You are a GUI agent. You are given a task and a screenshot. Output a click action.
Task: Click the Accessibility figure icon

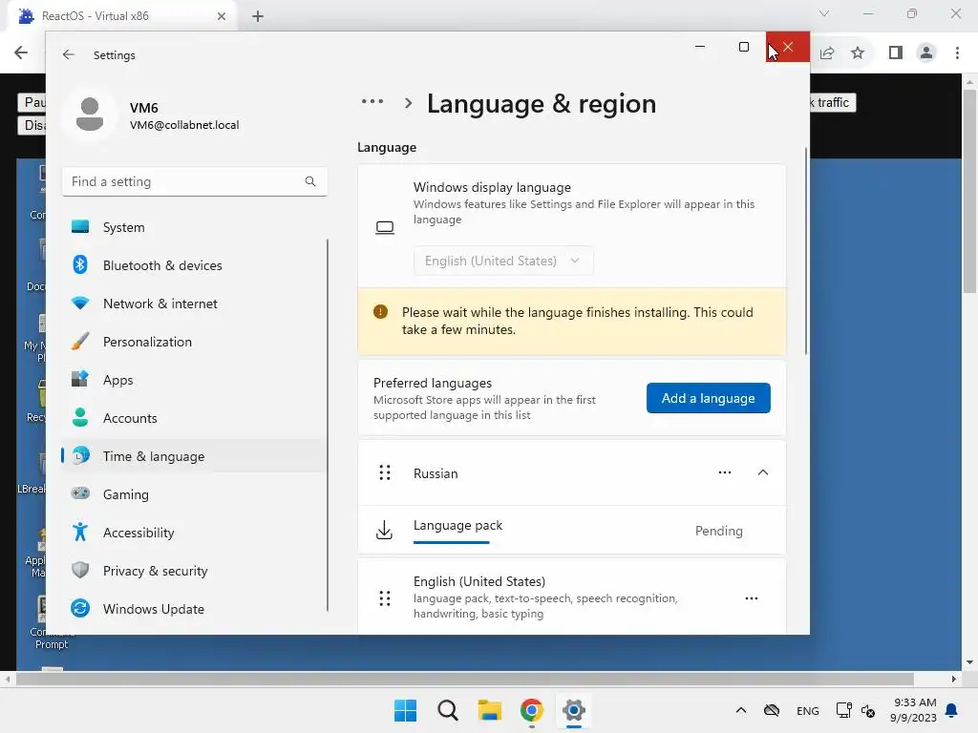[x=80, y=532]
